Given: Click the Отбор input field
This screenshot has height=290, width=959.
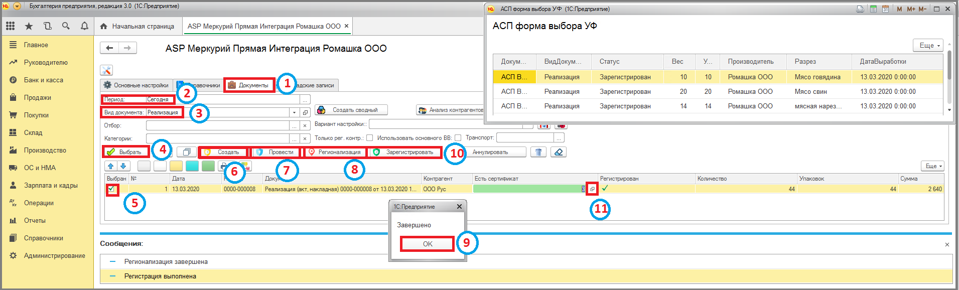Looking at the screenshot, I should (x=218, y=125).
